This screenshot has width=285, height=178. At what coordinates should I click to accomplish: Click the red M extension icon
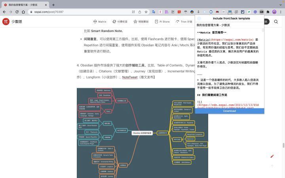[217, 12]
